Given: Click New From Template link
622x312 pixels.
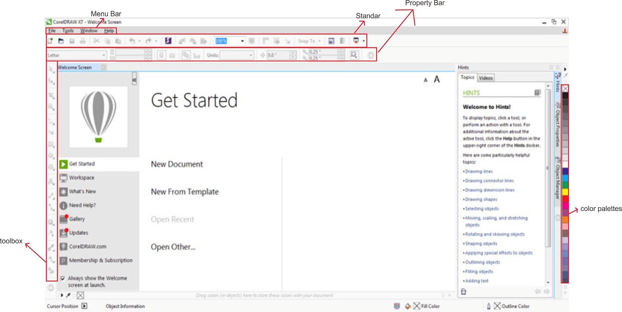Looking at the screenshot, I should (185, 192).
